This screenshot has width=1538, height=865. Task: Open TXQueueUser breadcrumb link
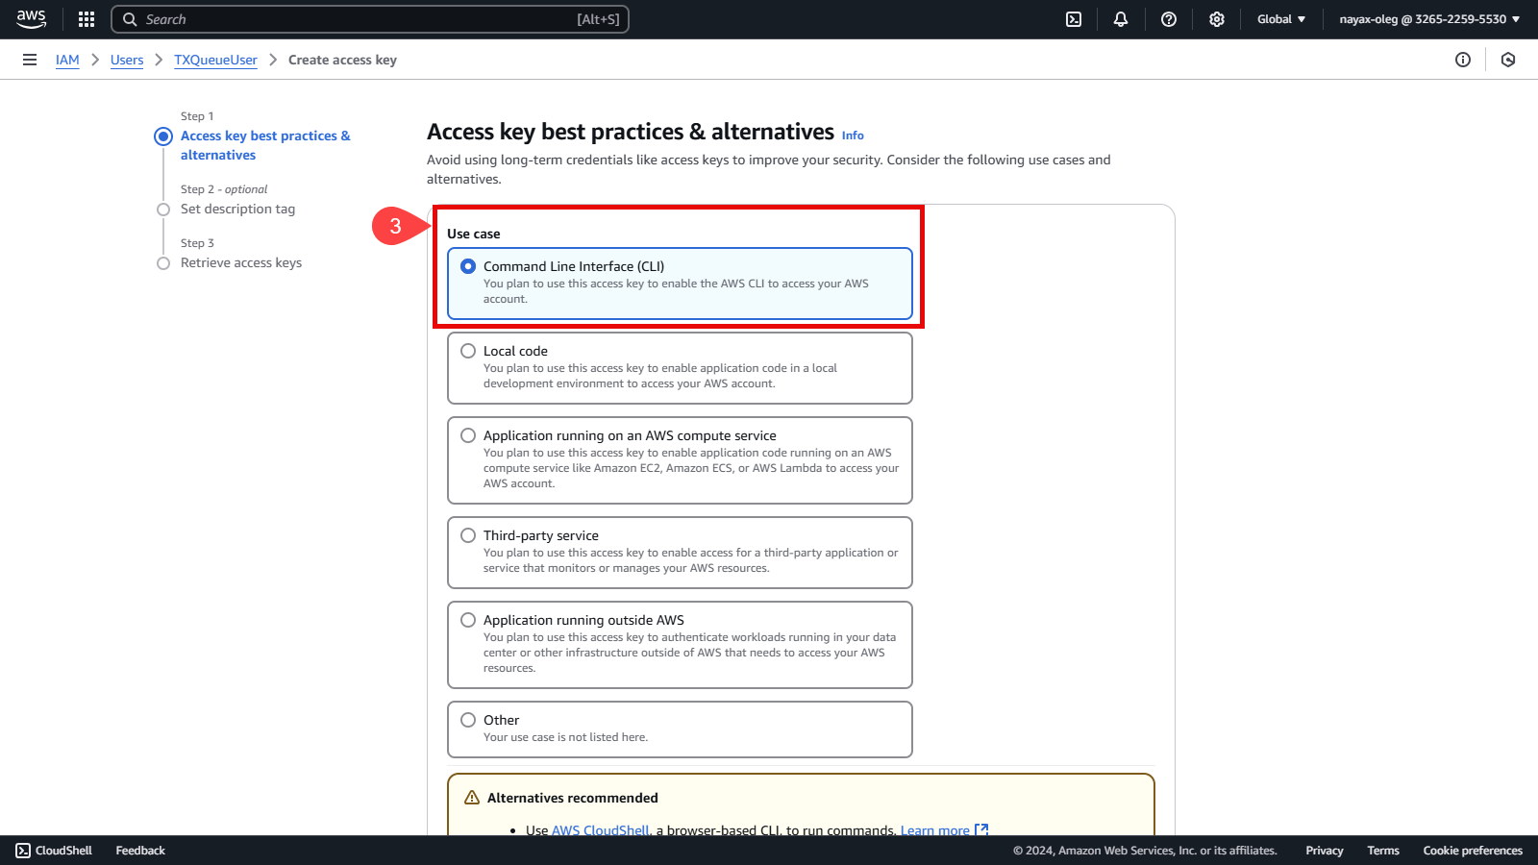tap(215, 60)
